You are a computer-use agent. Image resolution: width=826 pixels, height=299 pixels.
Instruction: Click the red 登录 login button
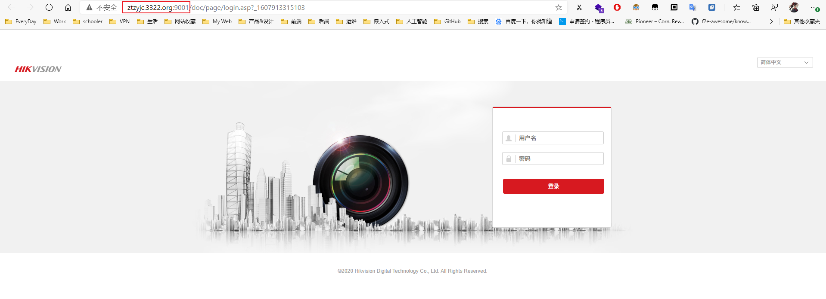553,186
